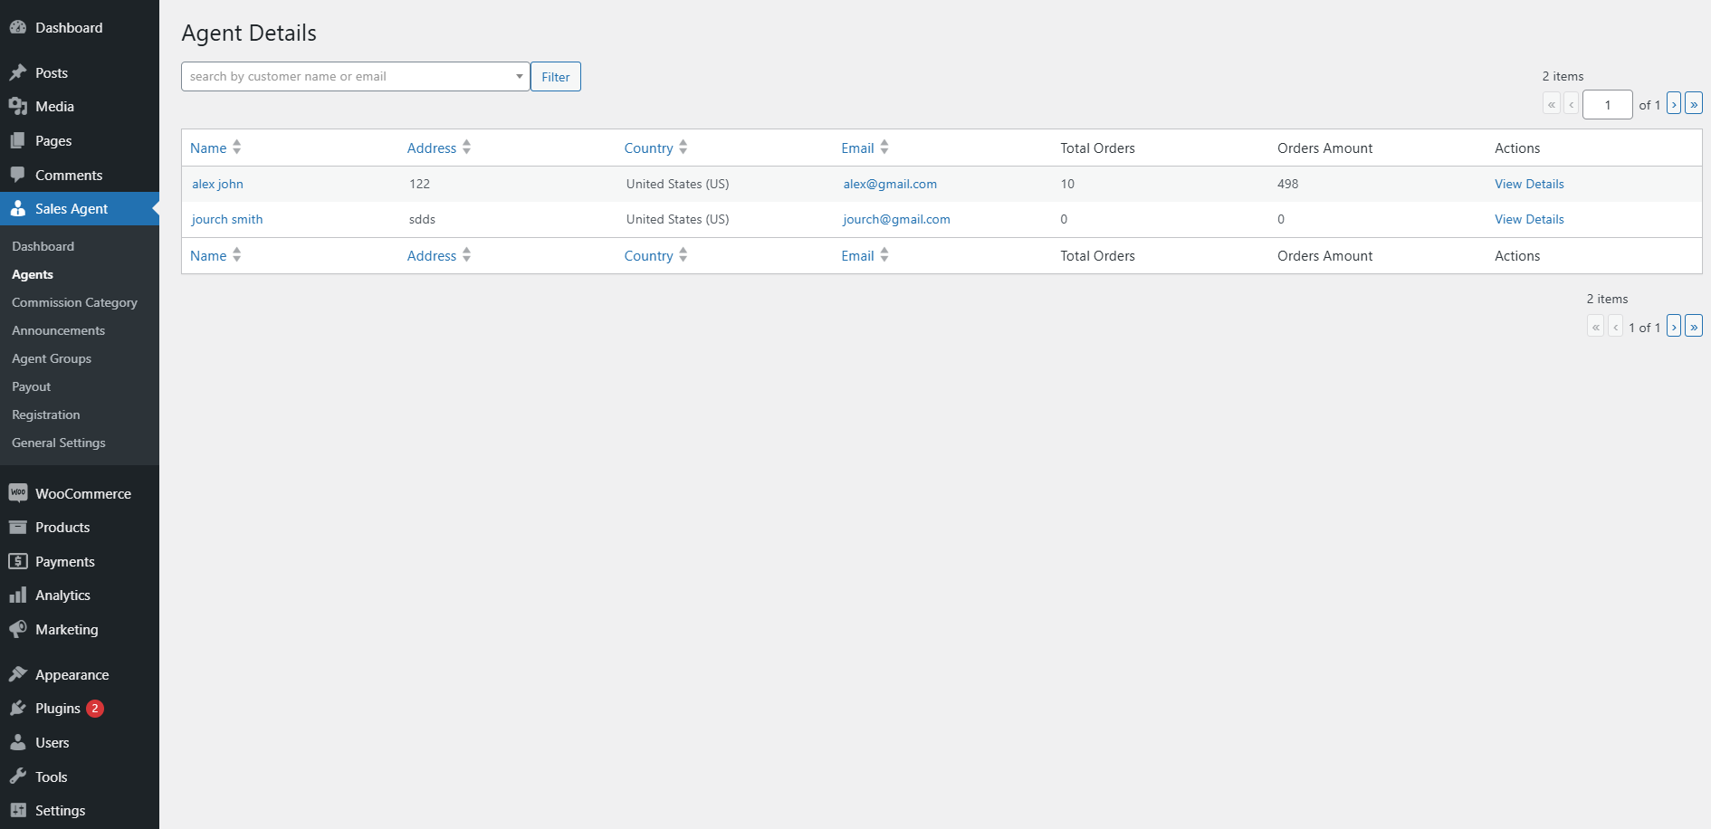Viewport: 1711px width, 829px height.
Task: Click the WooCommerce logo icon
Action: click(18, 493)
